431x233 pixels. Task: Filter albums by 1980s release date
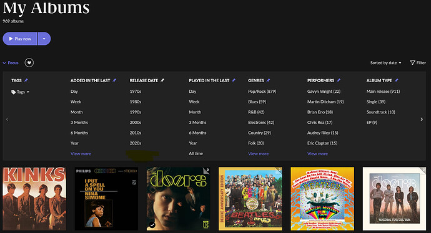(136, 102)
